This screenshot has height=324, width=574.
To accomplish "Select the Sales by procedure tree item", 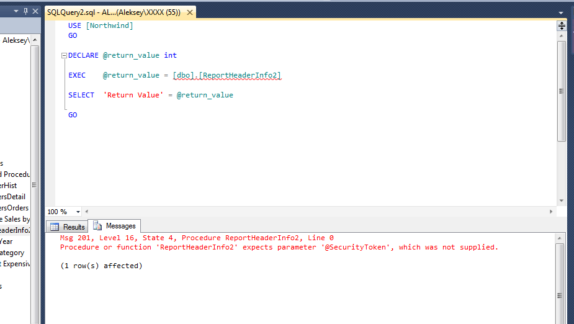I will click(15, 219).
